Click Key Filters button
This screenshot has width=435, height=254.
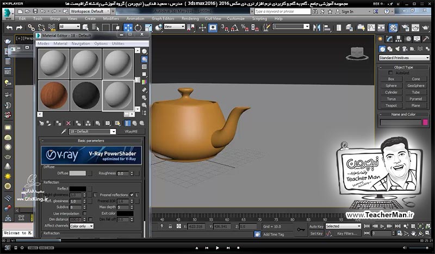(347, 233)
